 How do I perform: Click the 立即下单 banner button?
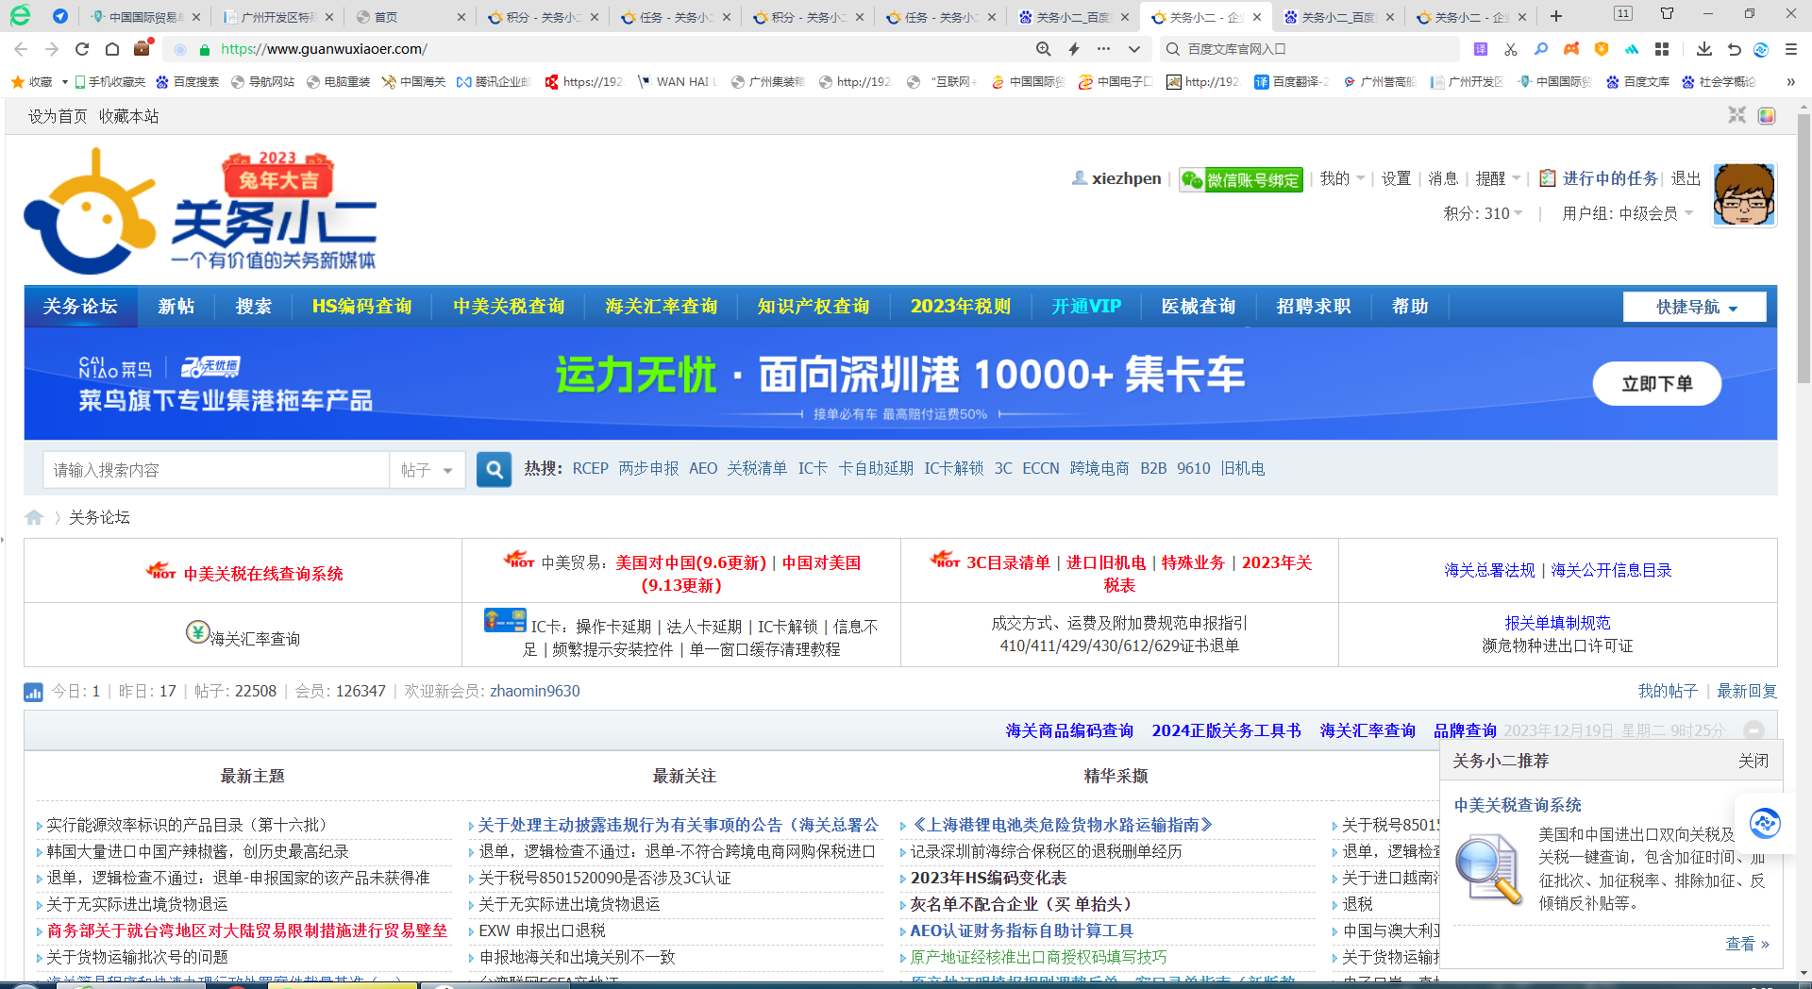click(x=1656, y=383)
